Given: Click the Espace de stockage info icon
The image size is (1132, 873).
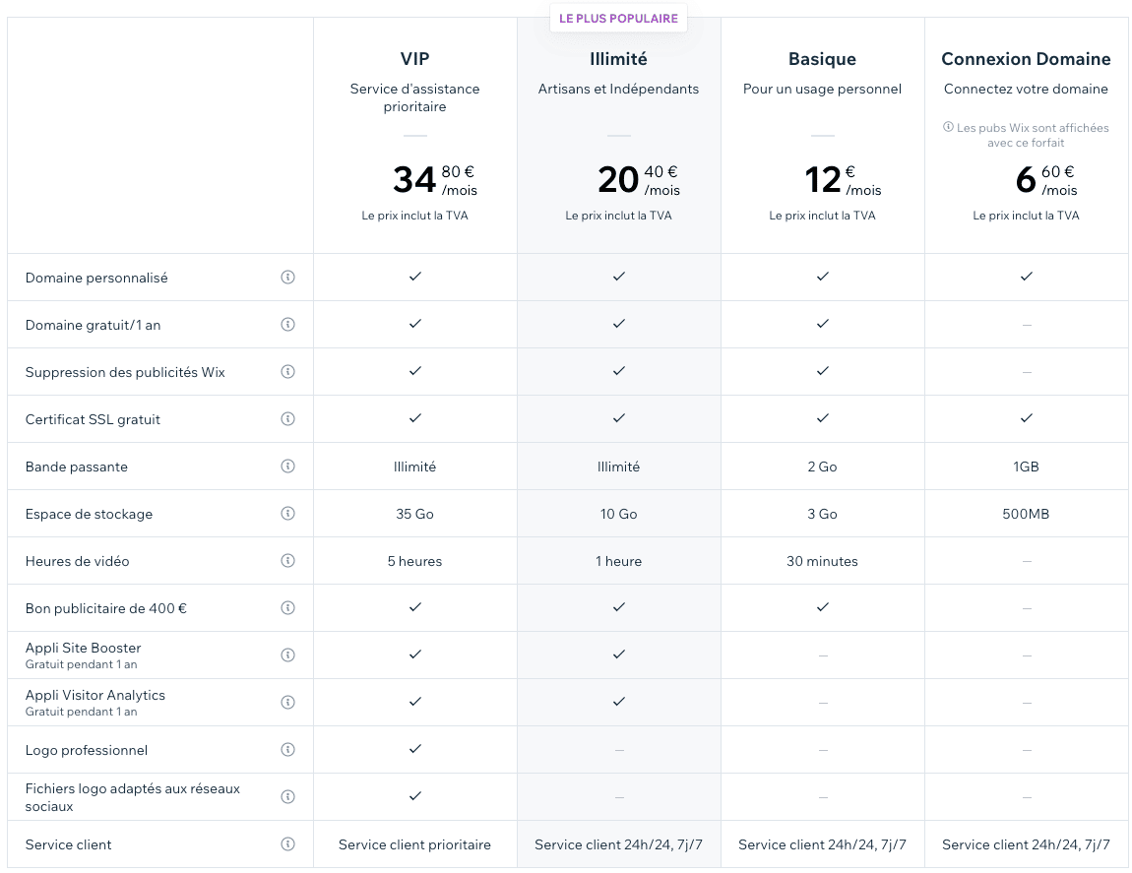Looking at the screenshot, I should point(287,514).
